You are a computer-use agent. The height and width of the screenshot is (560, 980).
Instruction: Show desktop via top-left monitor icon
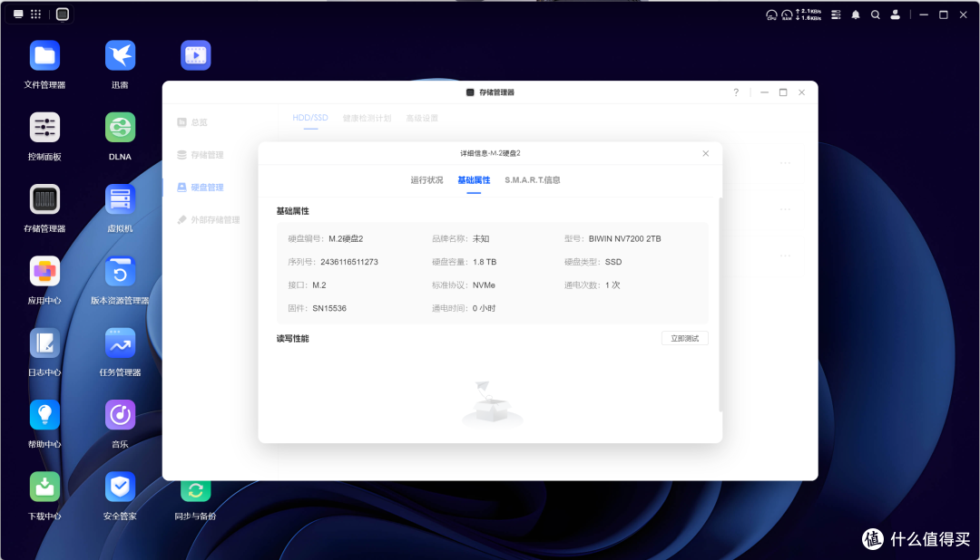tap(18, 14)
